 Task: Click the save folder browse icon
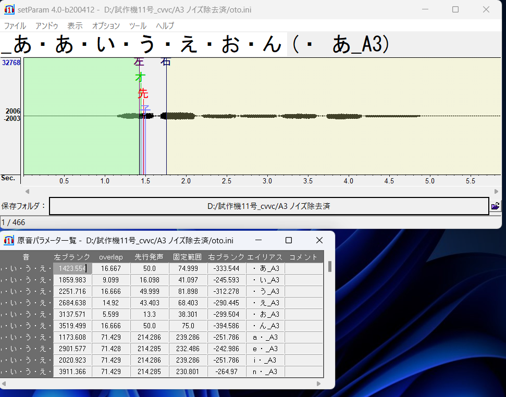pyautogui.click(x=496, y=206)
